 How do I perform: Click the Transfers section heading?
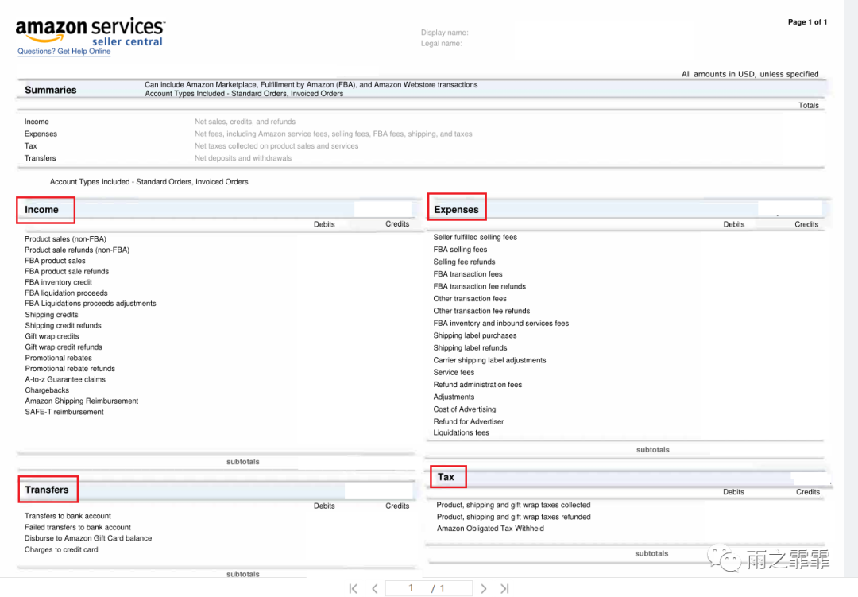coord(47,490)
